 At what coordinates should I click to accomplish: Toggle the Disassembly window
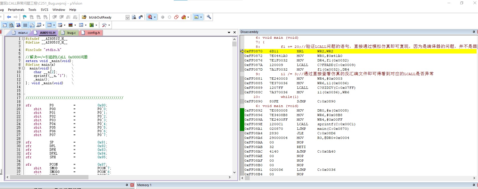11,25
